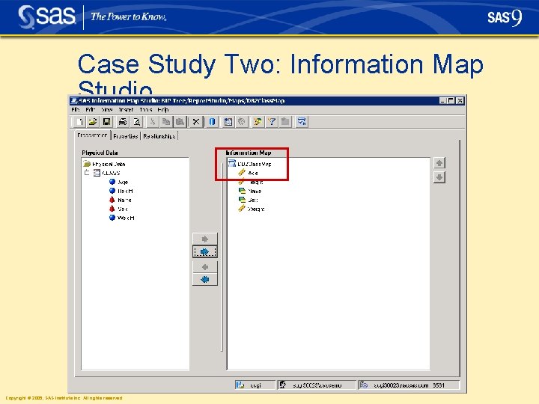Image resolution: width=539 pixels, height=404 pixels.
Task: Select the DB2ClassMap root in Information Map
Action: 250,164
